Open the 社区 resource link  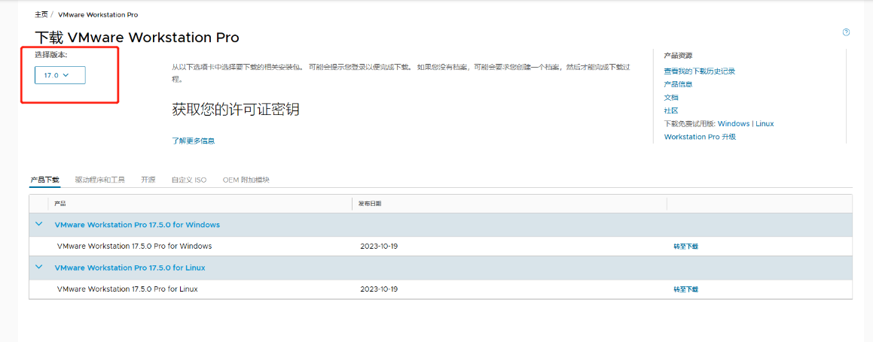point(671,110)
